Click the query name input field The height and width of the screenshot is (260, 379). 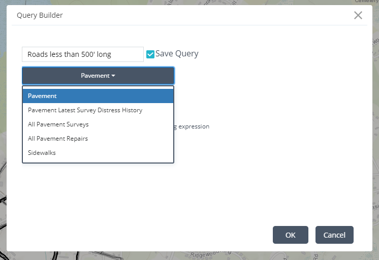coord(83,54)
